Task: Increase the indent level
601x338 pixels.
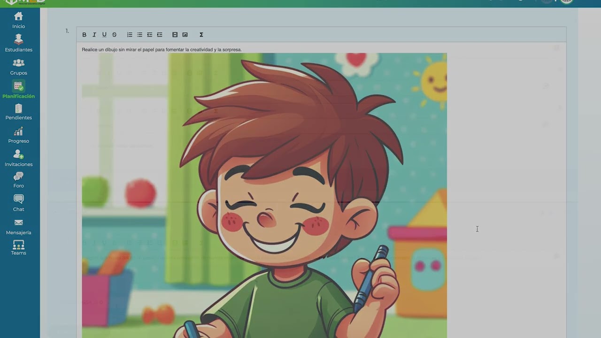Action: [160, 35]
